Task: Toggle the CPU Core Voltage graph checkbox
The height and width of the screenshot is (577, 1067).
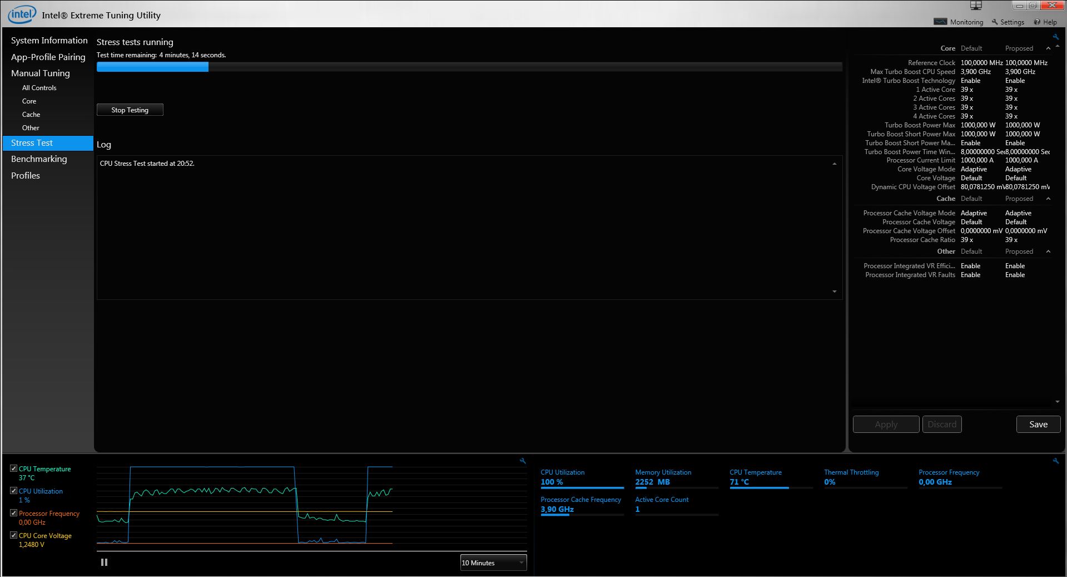Action: coord(14,535)
